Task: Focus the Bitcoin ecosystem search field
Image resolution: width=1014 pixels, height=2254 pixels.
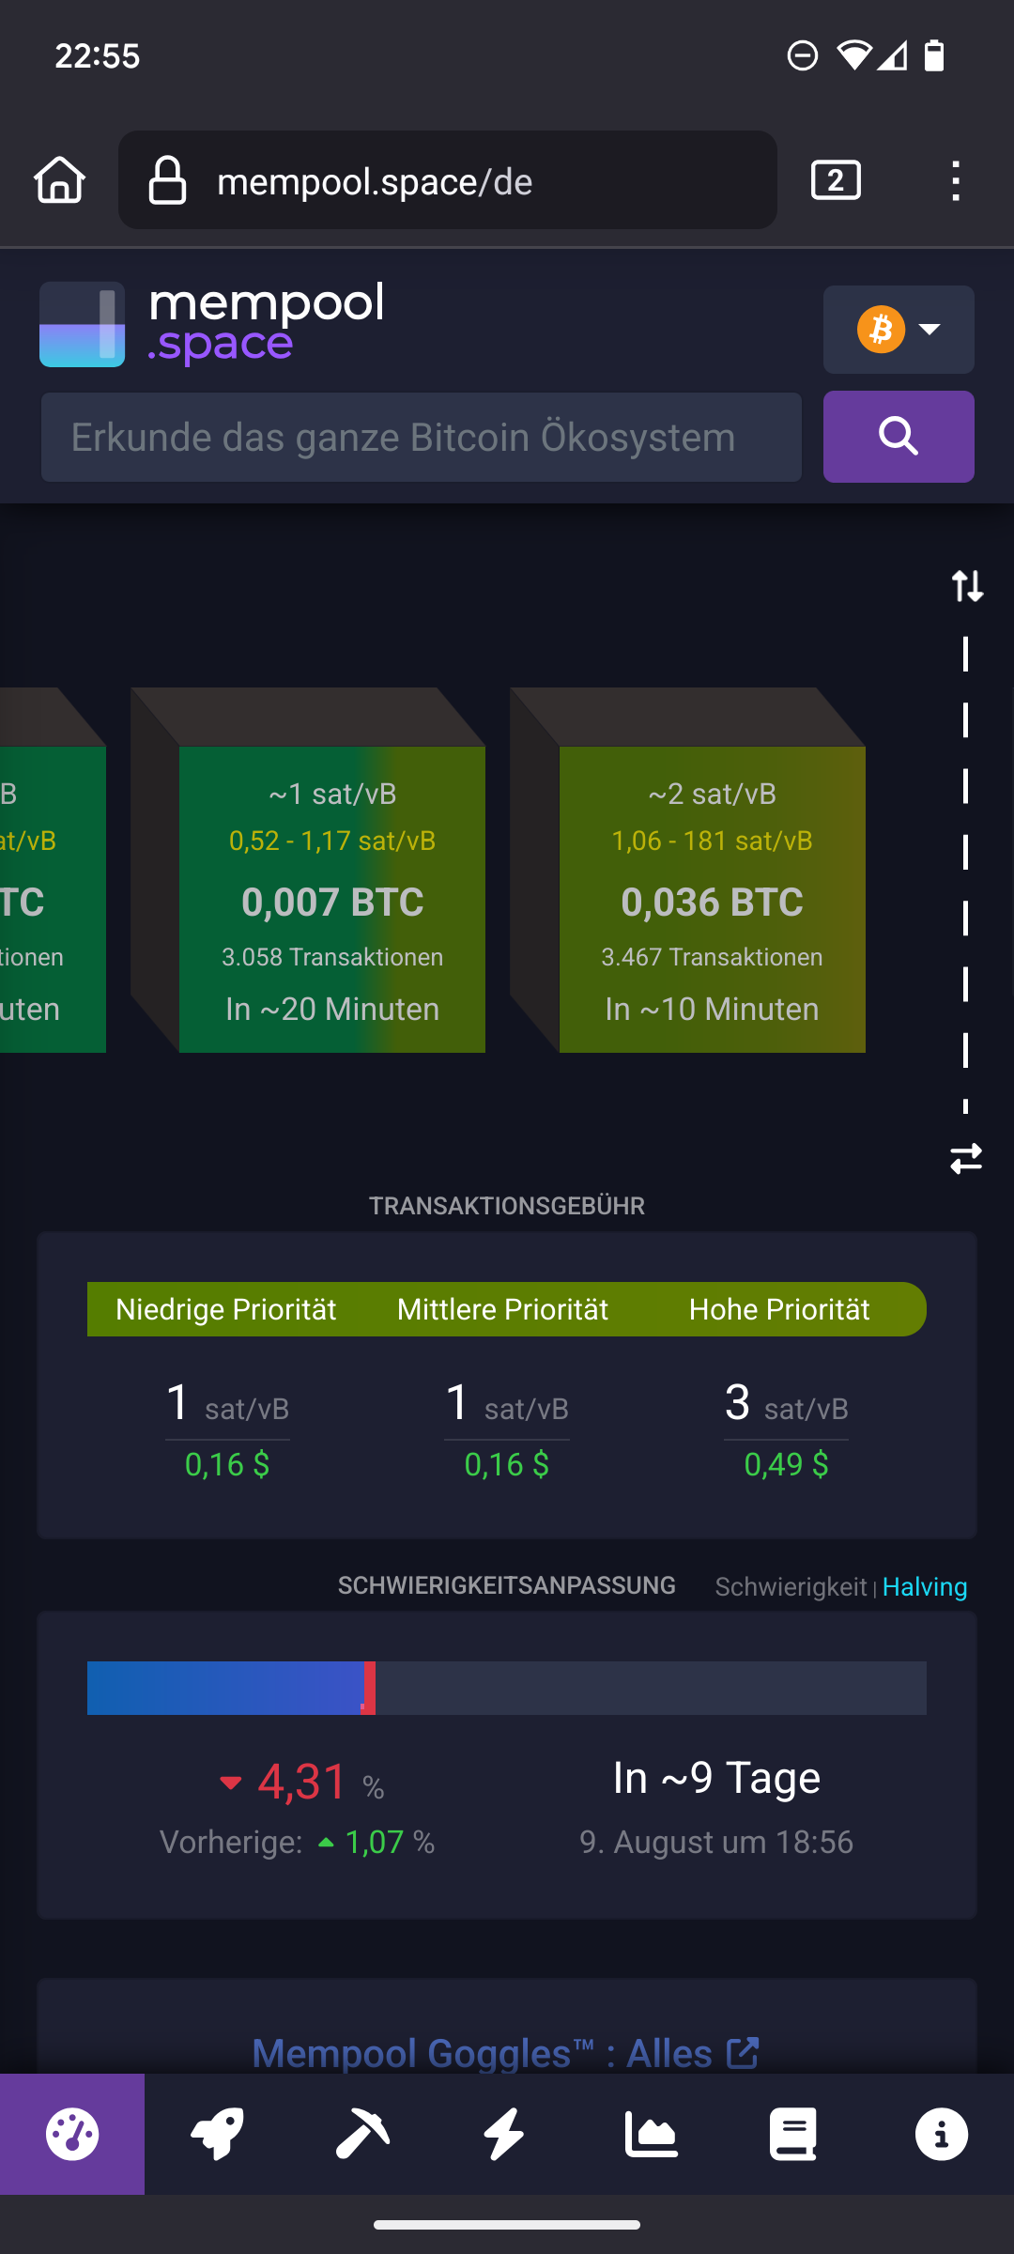Action: click(421, 438)
